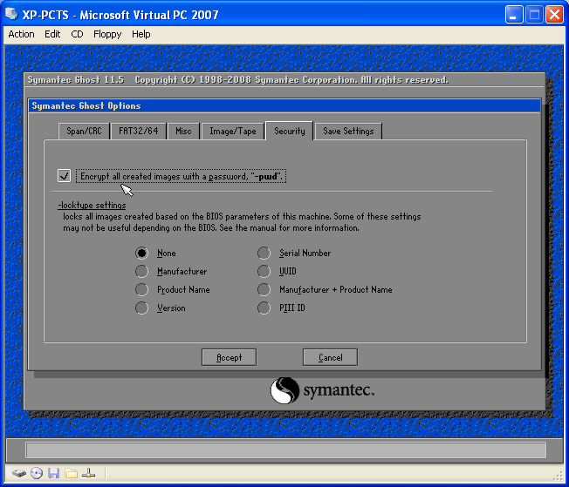This screenshot has width=569, height=487.
Task: Open the Image/Tape tab
Action: [x=233, y=131]
